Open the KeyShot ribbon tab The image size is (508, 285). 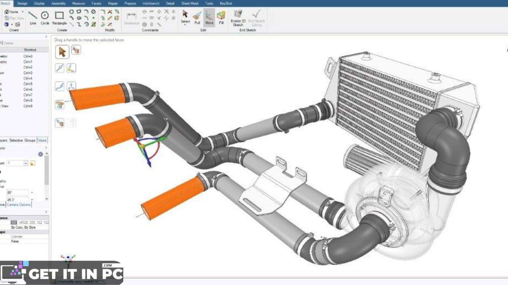[x=226, y=3]
